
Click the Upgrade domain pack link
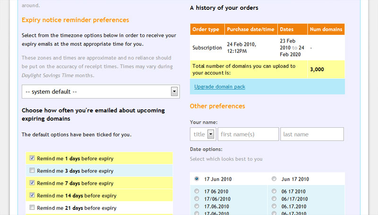point(220,87)
